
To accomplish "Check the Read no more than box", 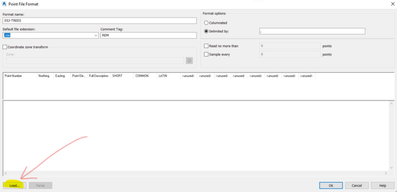I will pos(206,46).
